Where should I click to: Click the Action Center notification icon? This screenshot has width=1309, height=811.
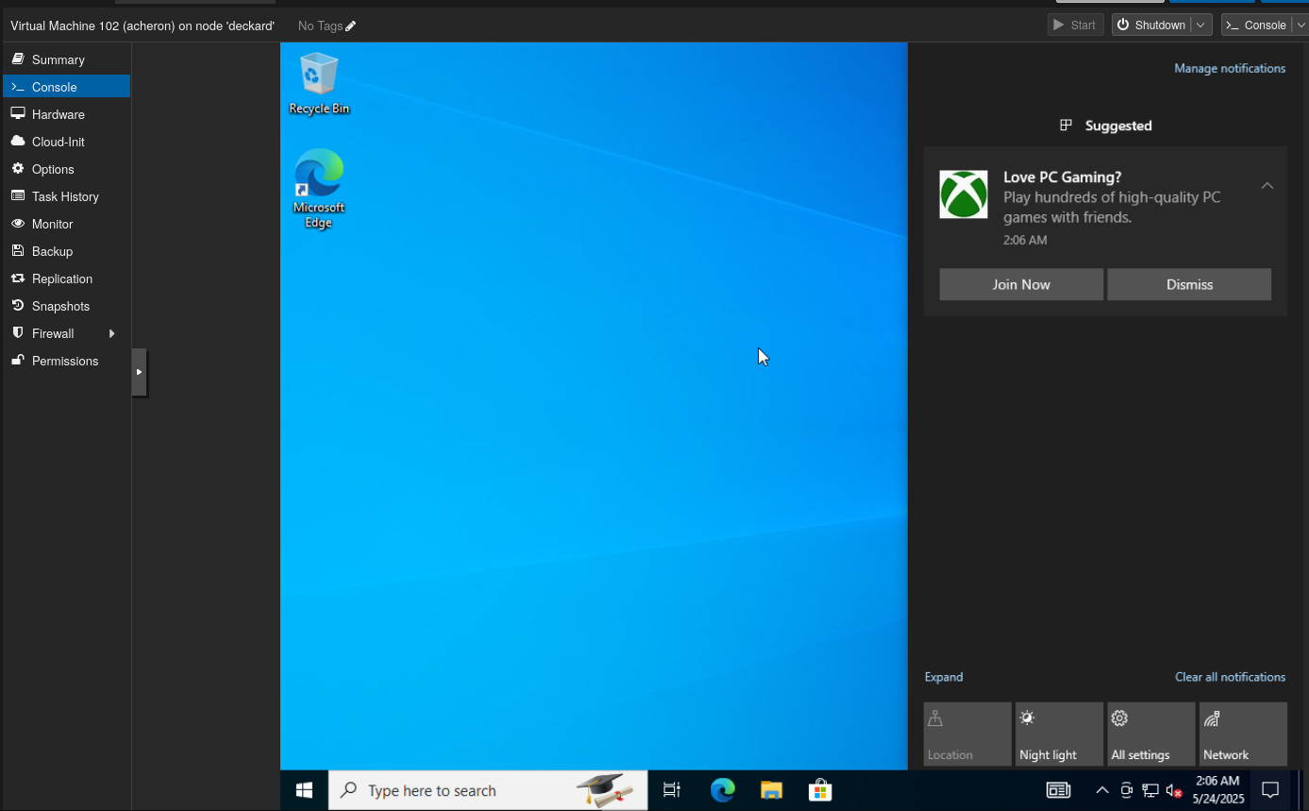(x=1270, y=790)
